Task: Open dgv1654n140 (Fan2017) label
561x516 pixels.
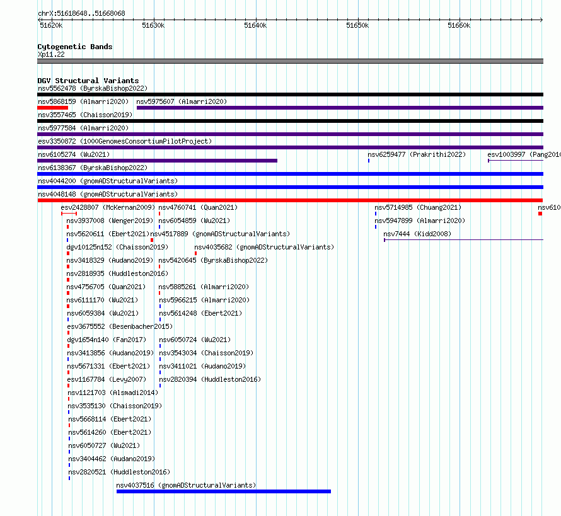Action: 107,340
